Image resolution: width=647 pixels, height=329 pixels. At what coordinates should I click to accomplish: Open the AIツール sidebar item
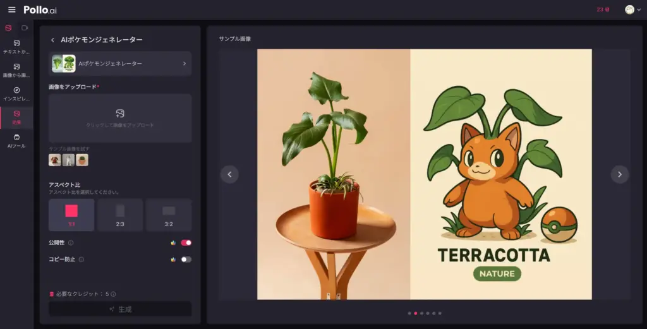tap(16, 141)
